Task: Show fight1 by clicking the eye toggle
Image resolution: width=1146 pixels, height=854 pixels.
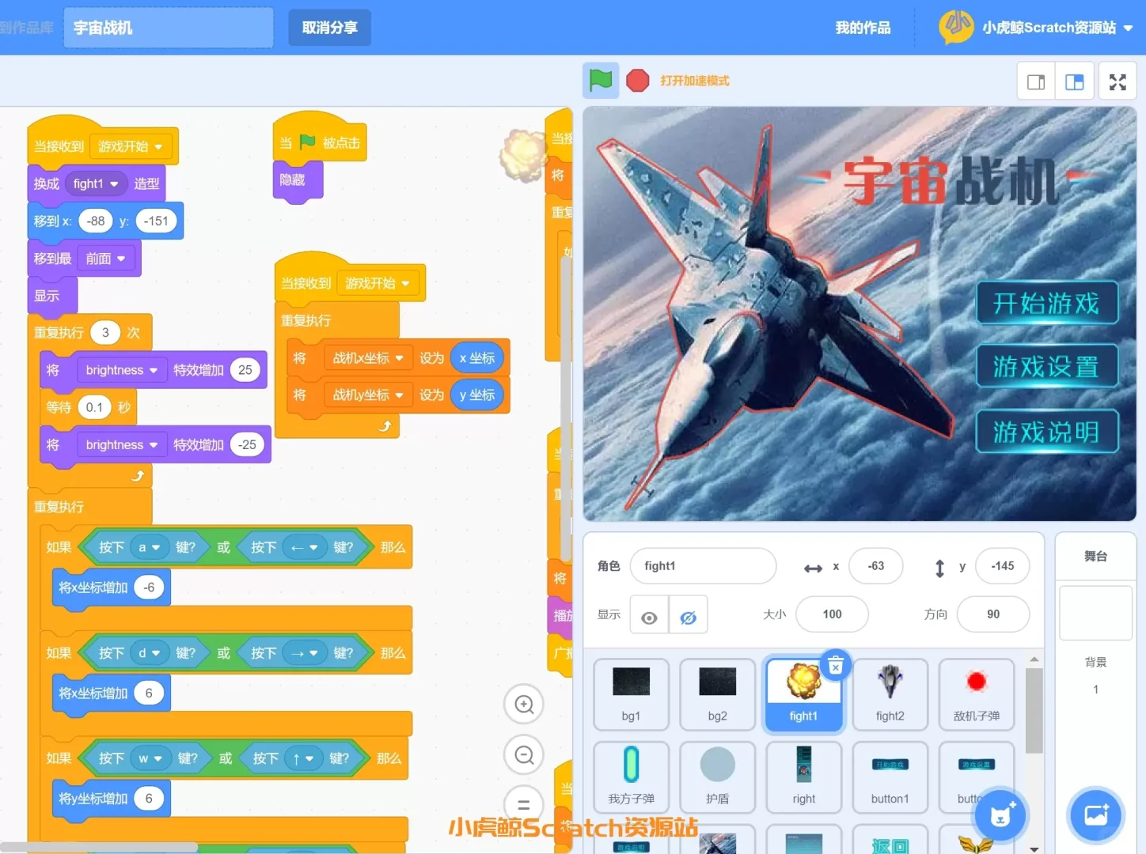Action: tap(648, 614)
